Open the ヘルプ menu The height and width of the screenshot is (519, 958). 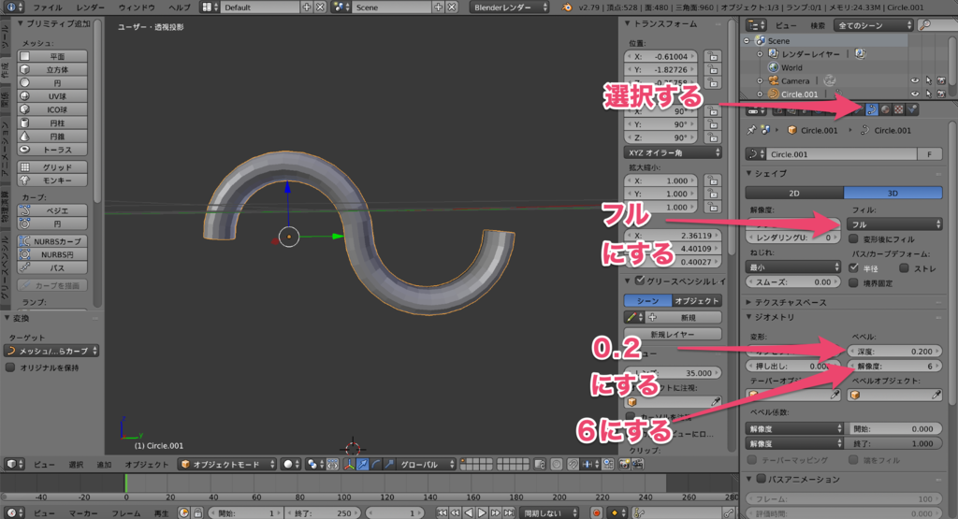pyautogui.click(x=180, y=7)
